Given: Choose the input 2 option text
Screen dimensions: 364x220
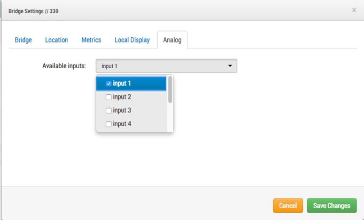Looking at the screenshot, I should coord(122,97).
